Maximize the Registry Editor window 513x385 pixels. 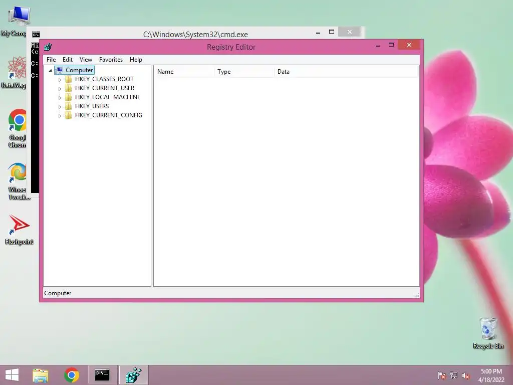[x=391, y=45]
